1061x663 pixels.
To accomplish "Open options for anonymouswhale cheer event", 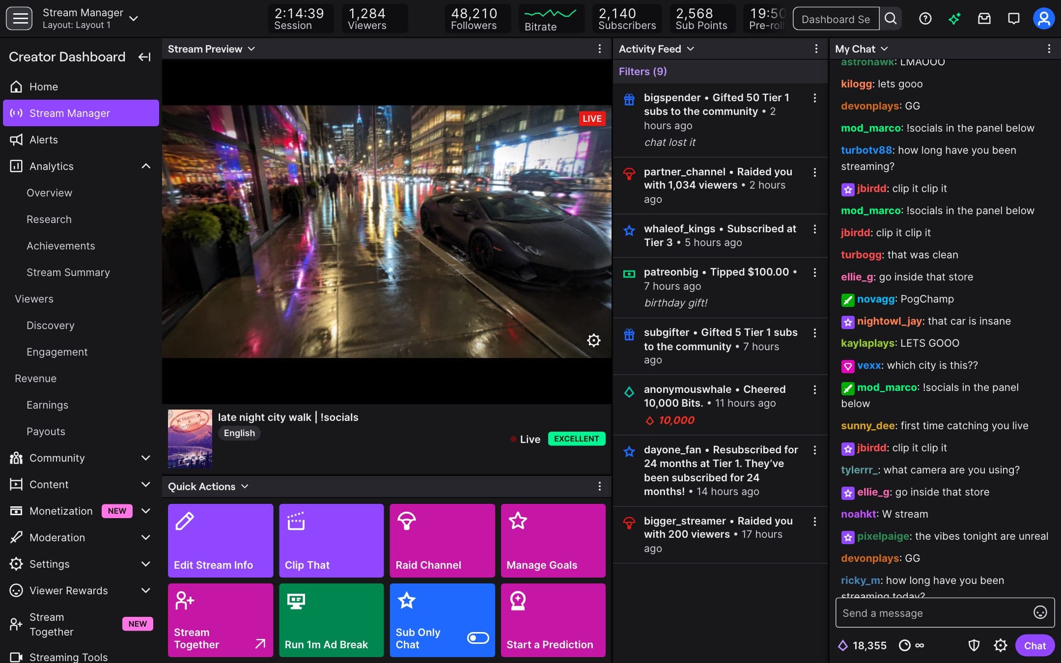I will coord(814,389).
